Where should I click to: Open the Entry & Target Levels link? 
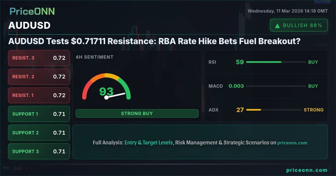coord(149,142)
